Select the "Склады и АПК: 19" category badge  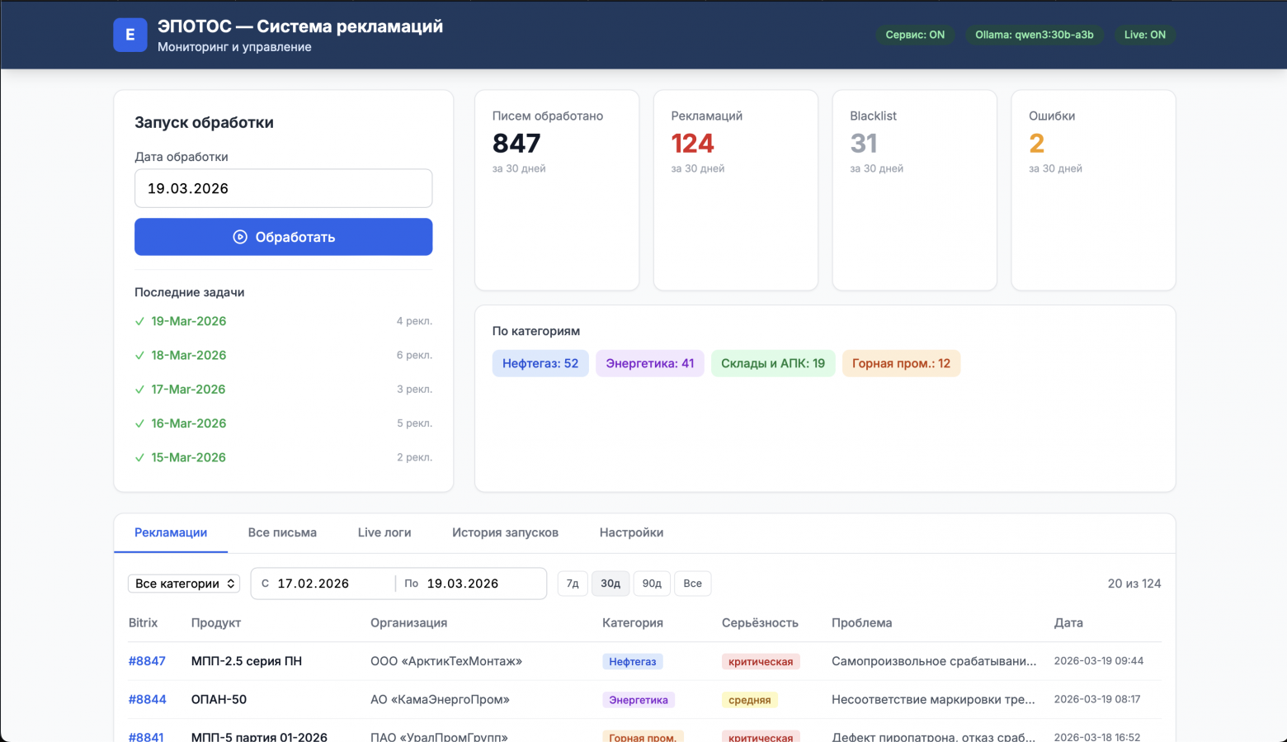(x=773, y=363)
